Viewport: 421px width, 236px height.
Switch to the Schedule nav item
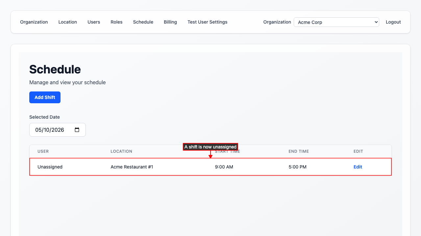coord(143,22)
